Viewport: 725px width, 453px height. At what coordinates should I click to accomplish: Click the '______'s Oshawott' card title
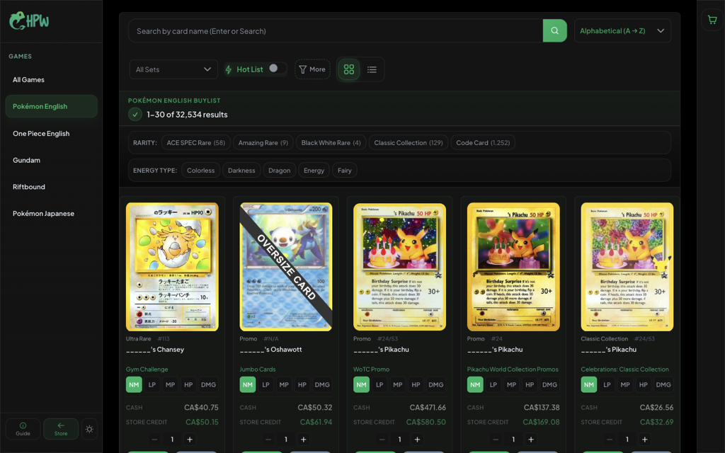(x=270, y=350)
